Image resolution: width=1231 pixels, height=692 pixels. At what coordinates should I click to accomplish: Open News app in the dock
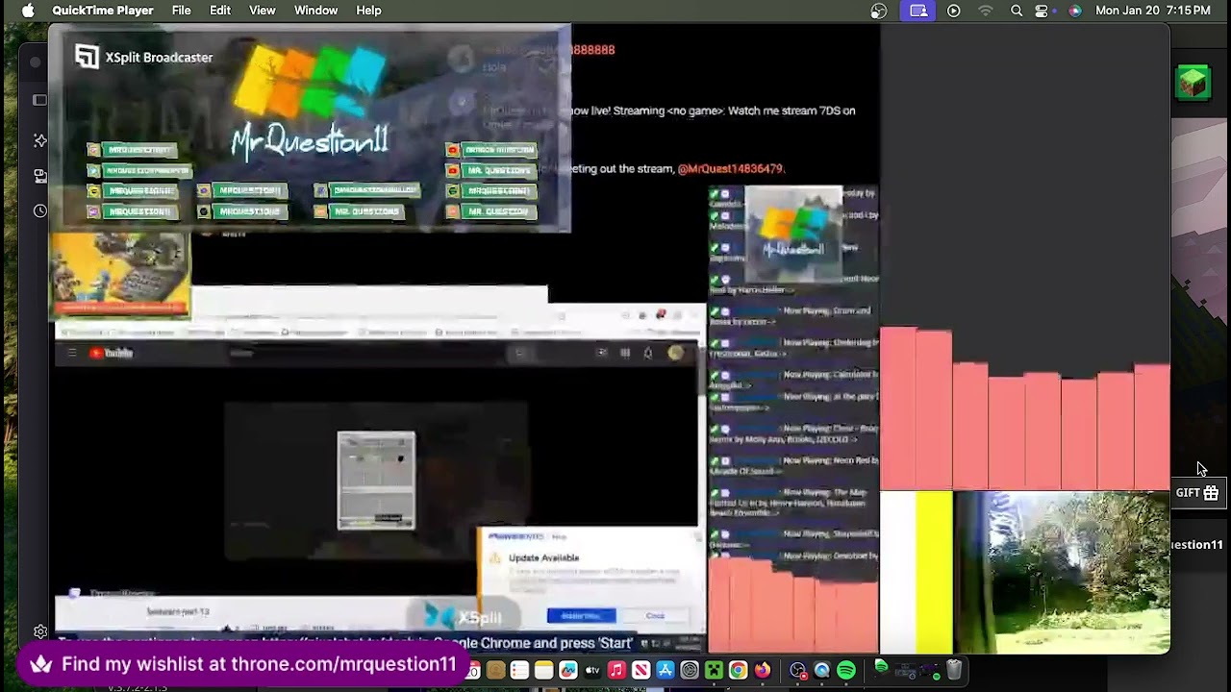pyautogui.click(x=641, y=670)
